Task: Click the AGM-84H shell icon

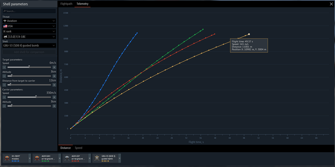Action: click(x=37, y=158)
